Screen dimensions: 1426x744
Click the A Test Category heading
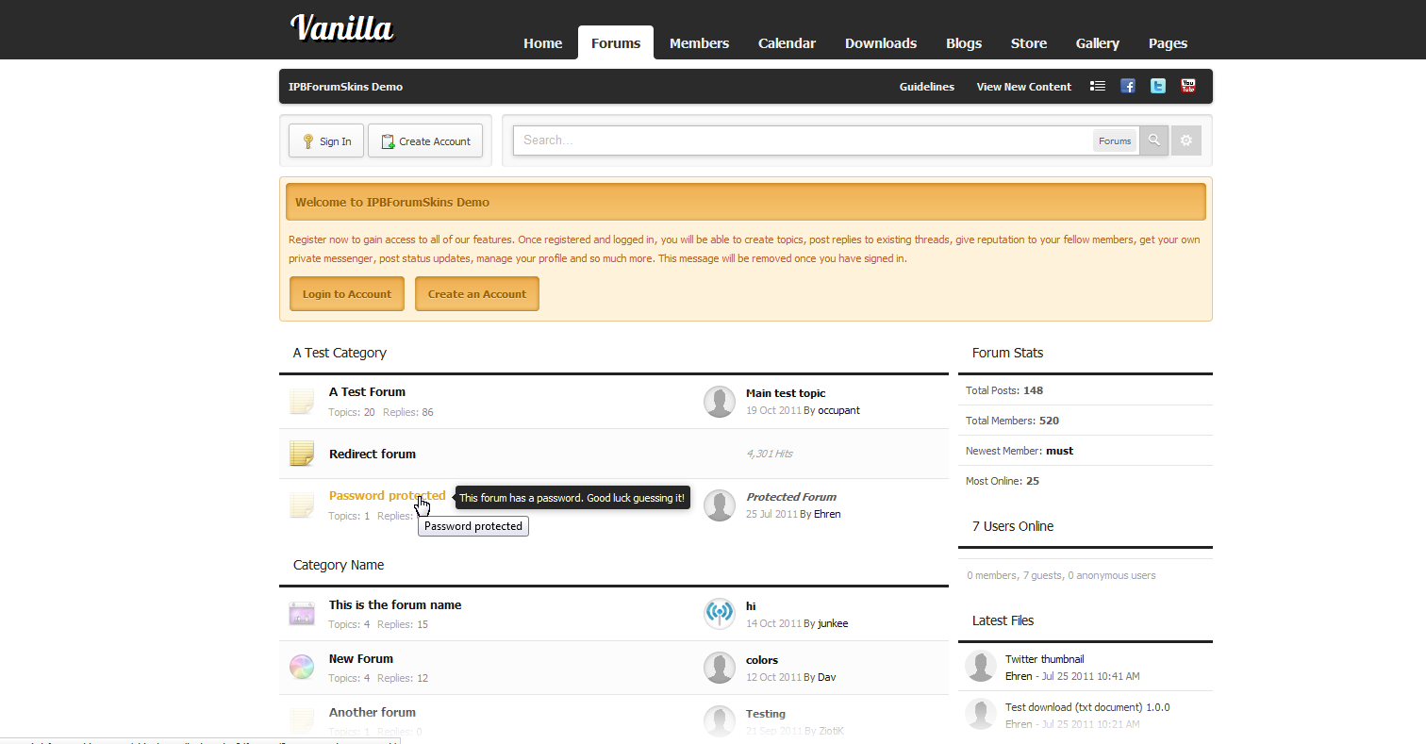point(340,353)
